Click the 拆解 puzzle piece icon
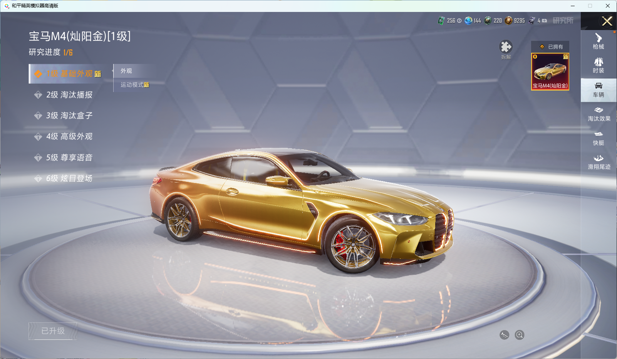The width and height of the screenshot is (617, 359). pyautogui.click(x=506, y=47)
